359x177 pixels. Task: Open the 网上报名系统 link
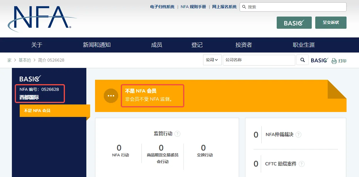pyautogui.click(x=224, y=7)
